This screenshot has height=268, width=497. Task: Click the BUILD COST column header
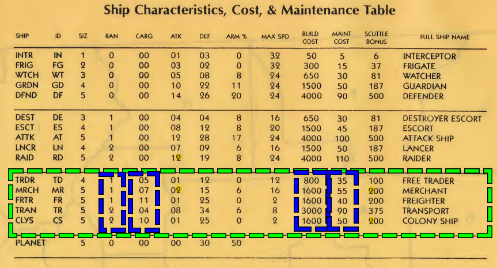tap(310, 37)
